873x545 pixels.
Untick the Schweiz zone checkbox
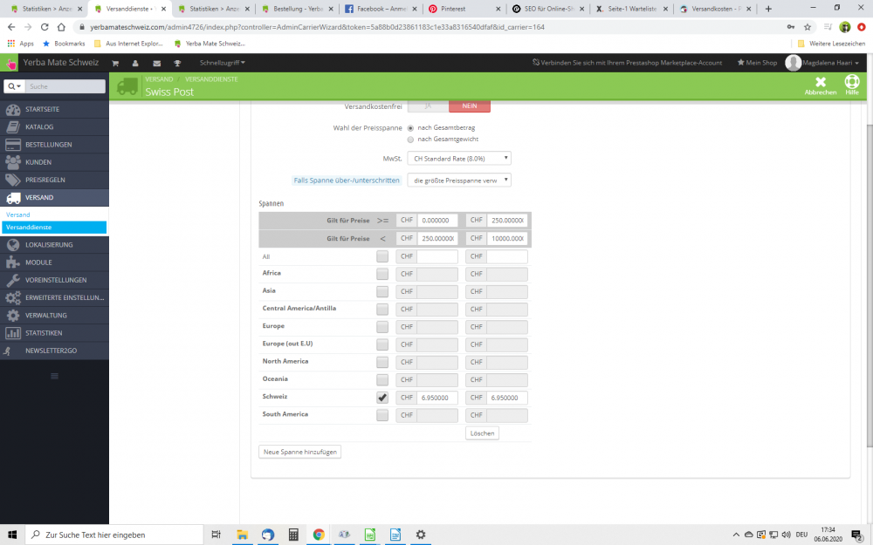(x=382, y=398)
